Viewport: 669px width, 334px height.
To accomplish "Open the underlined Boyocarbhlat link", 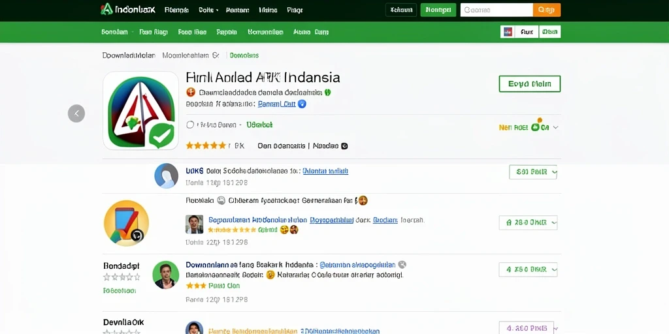I will click(x=331, y=220).
